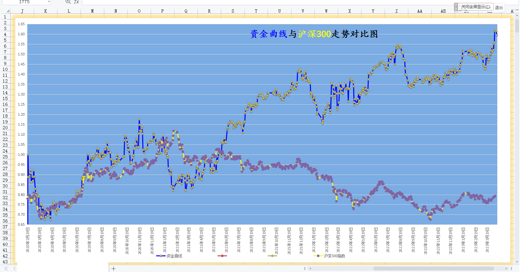Click the Name Box showing I775

(24, 2)
